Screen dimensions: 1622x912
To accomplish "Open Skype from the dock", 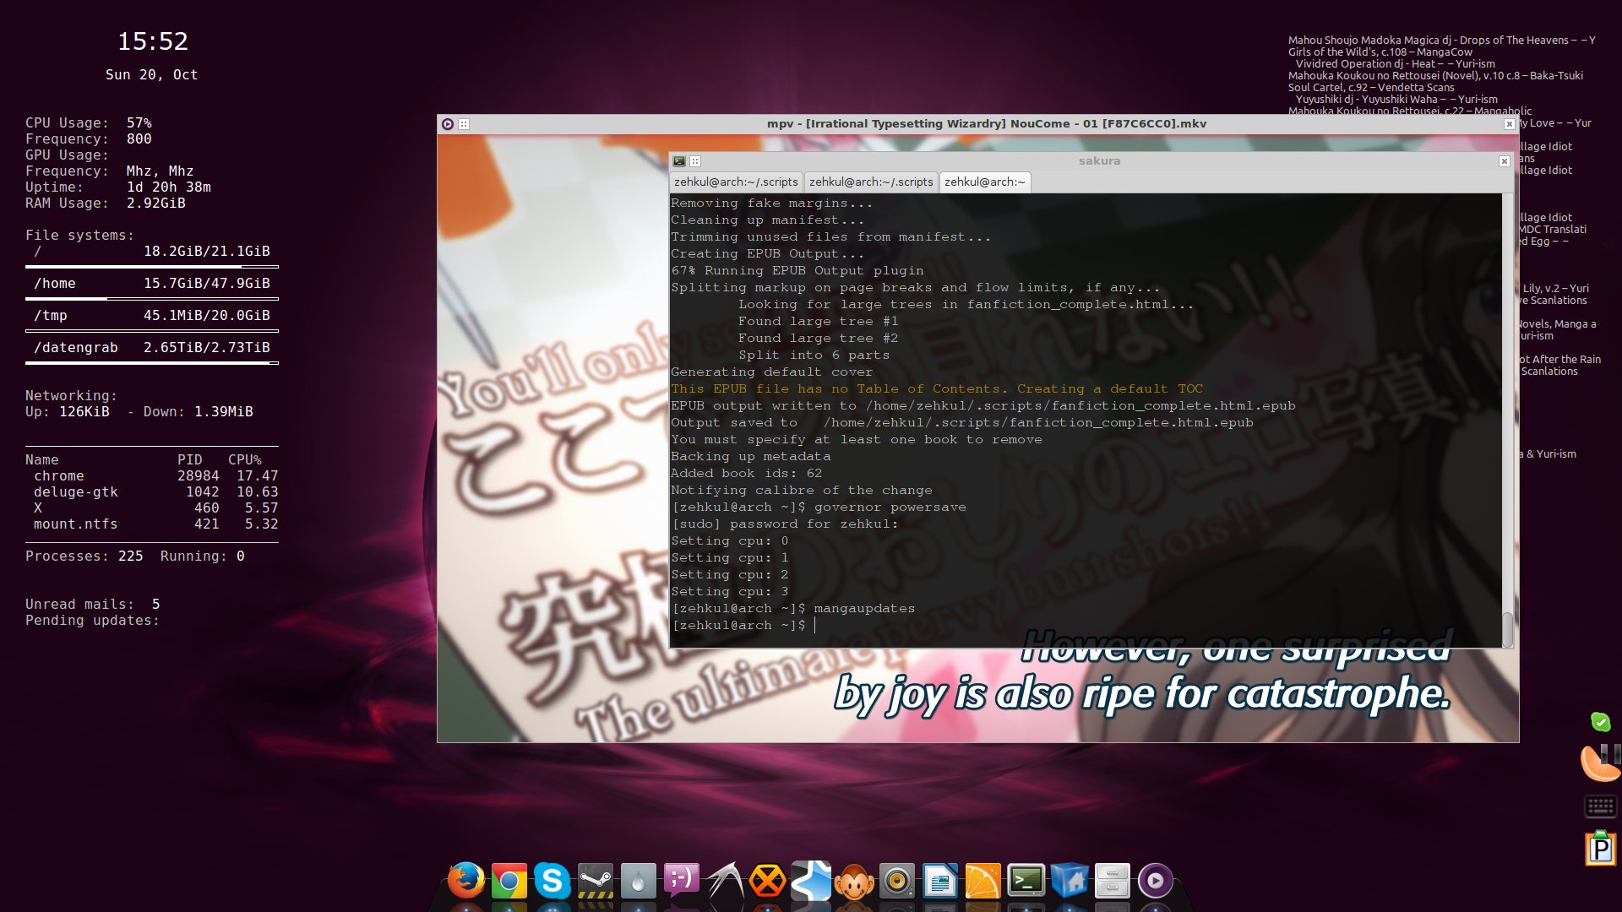I will pos(552,881).
